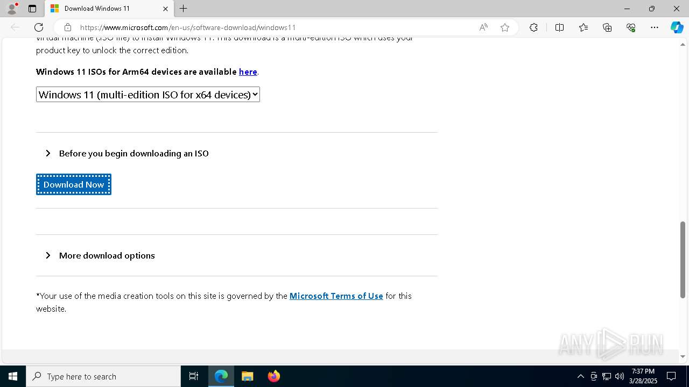
Task: Open the Windows 11 multi-edition ISO dropdown
Action: (x=148, y=95)
